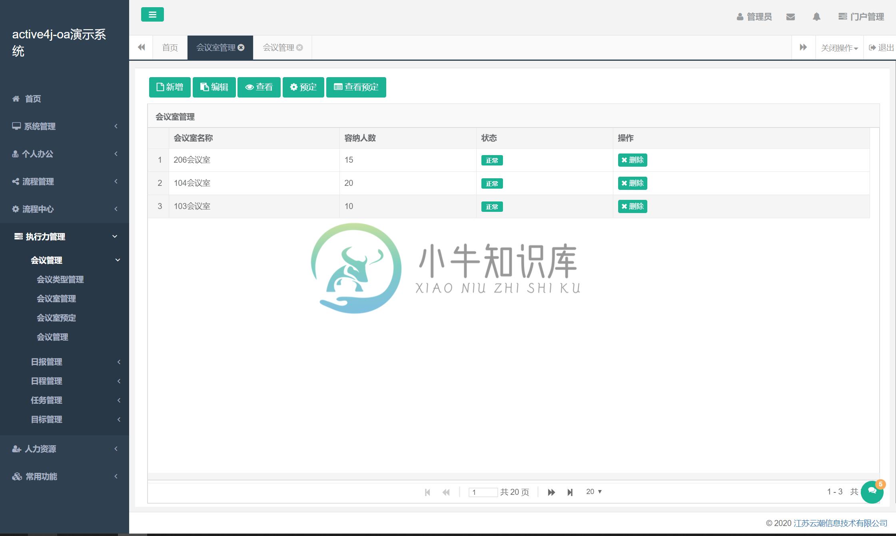Image resolution: width=896 pixels, height=536 pixels.
Task: Go to previous page in pager
Action: (x=446, y=492)
